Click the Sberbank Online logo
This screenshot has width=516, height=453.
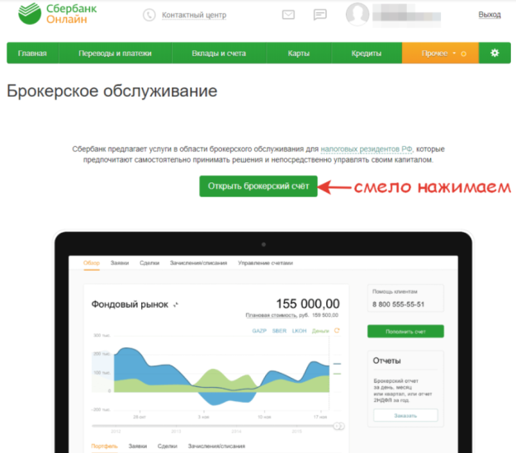point(57,14)
